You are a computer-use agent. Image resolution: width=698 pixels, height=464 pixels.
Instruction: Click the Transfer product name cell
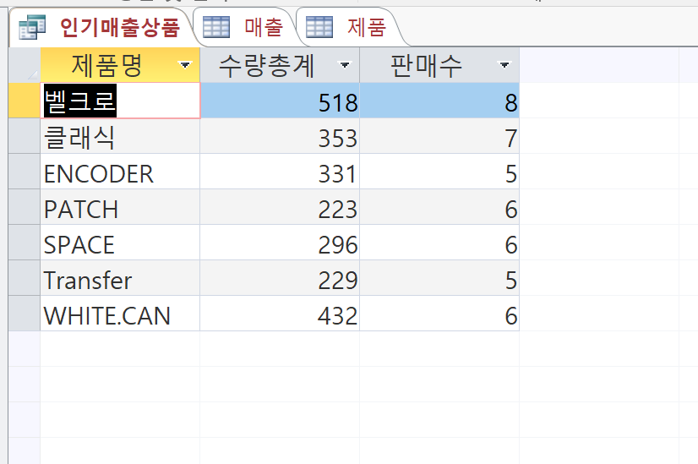(x=118, y=280)
